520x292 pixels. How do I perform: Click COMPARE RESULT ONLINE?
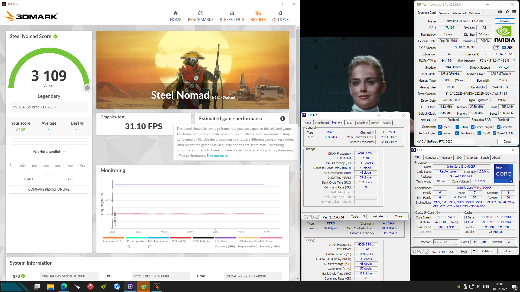49,189
